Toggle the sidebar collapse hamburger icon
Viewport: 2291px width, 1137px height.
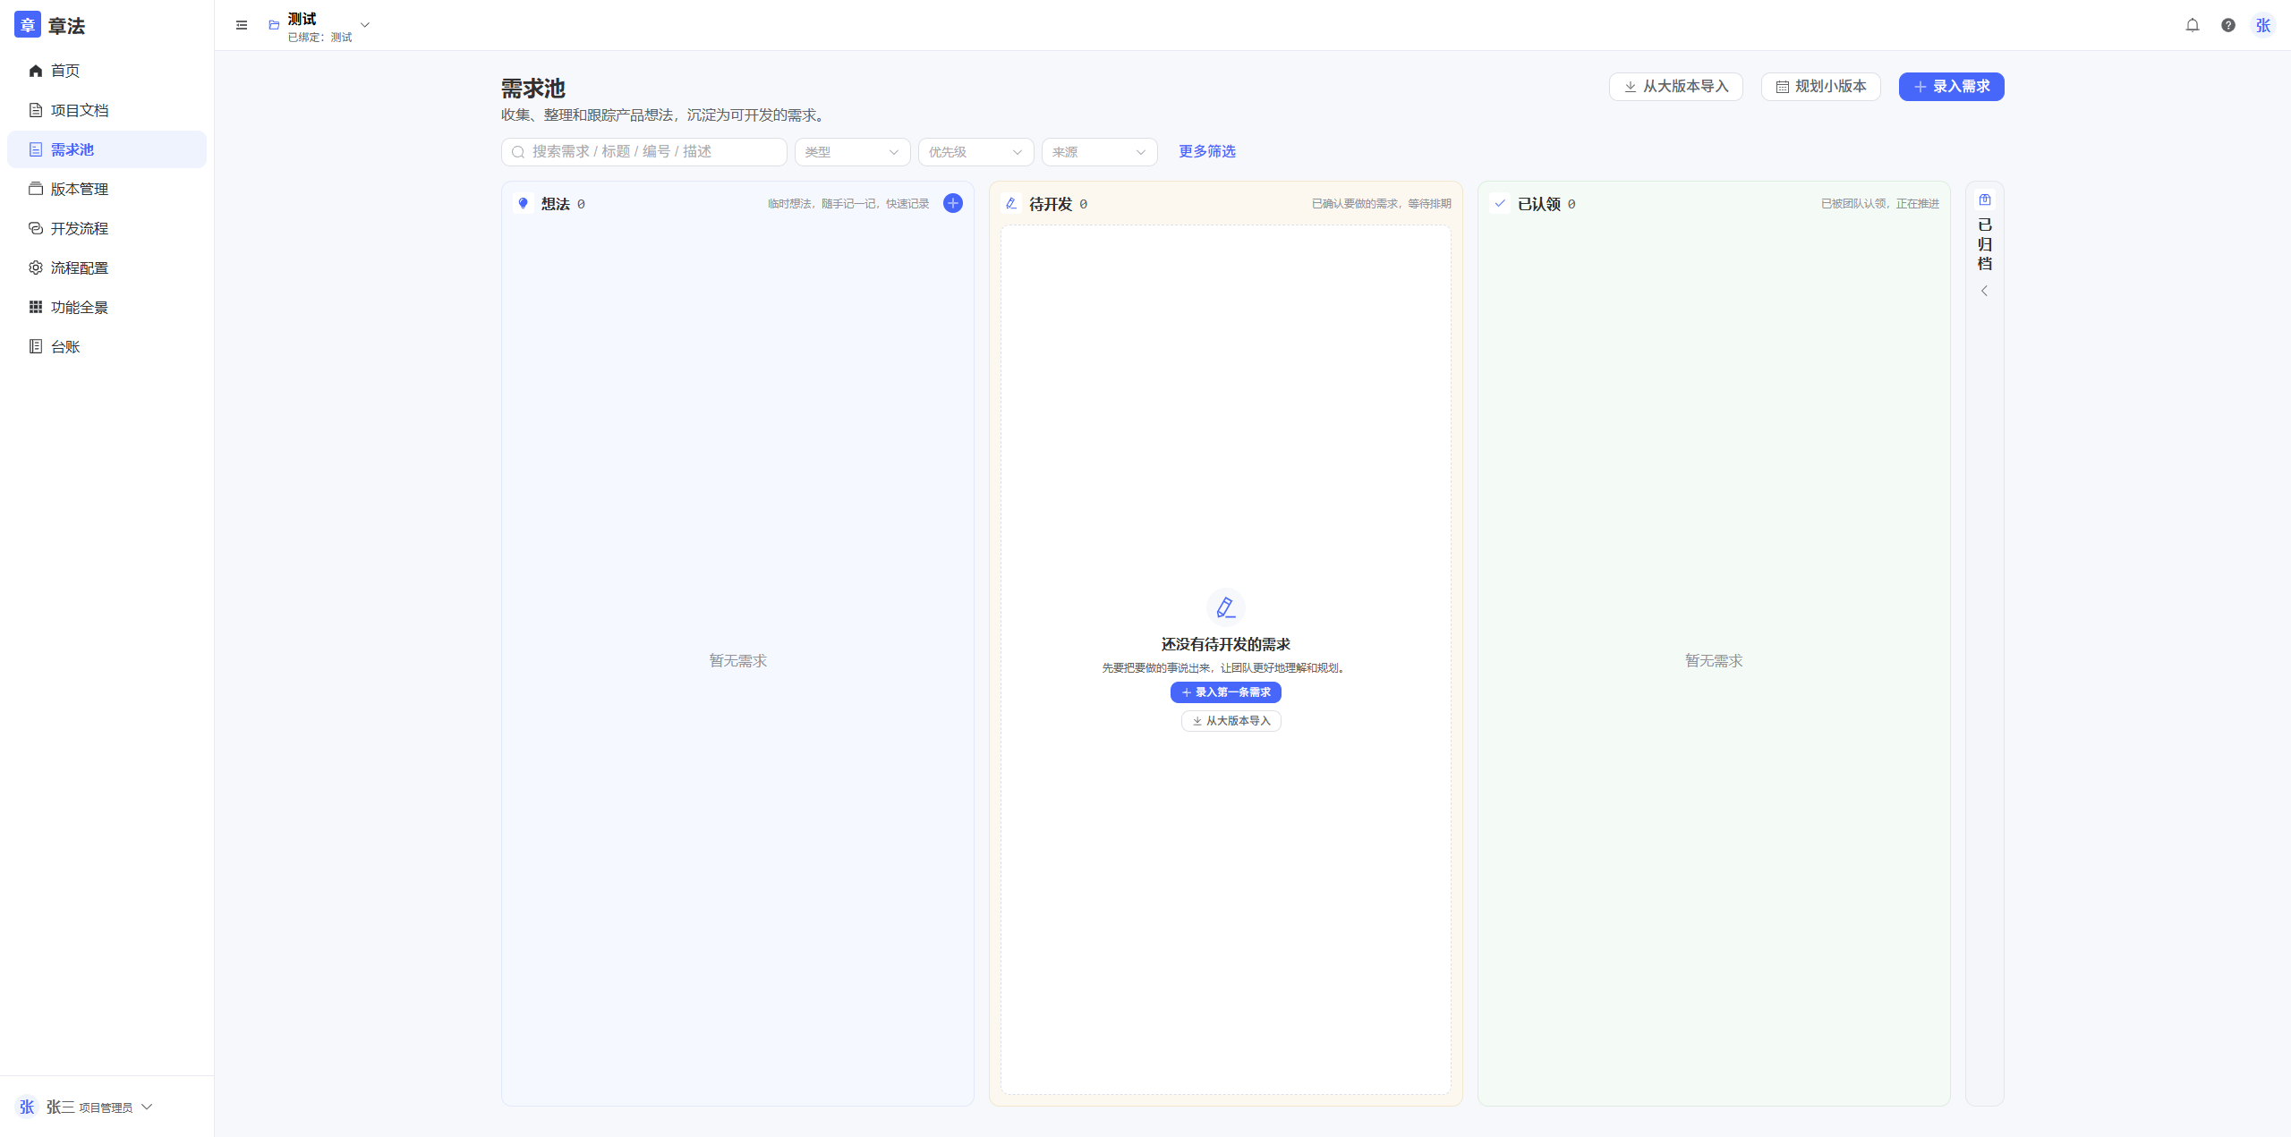(242, 25)
